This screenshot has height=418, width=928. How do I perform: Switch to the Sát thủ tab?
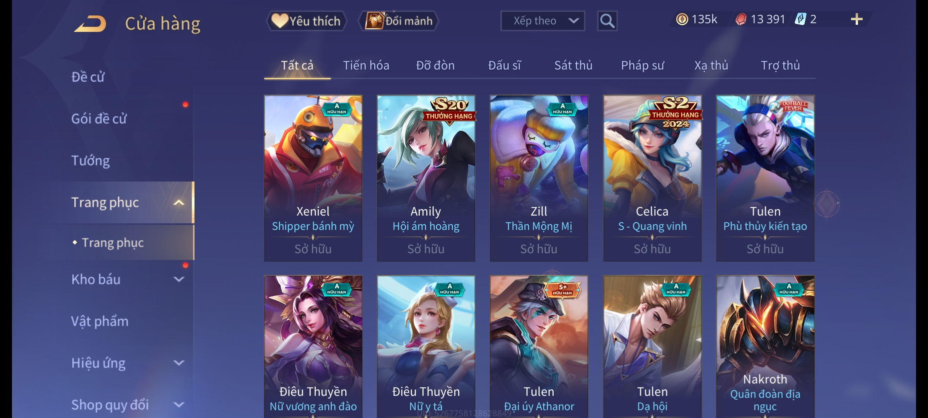pyautogui.click(x=573, y=65)
